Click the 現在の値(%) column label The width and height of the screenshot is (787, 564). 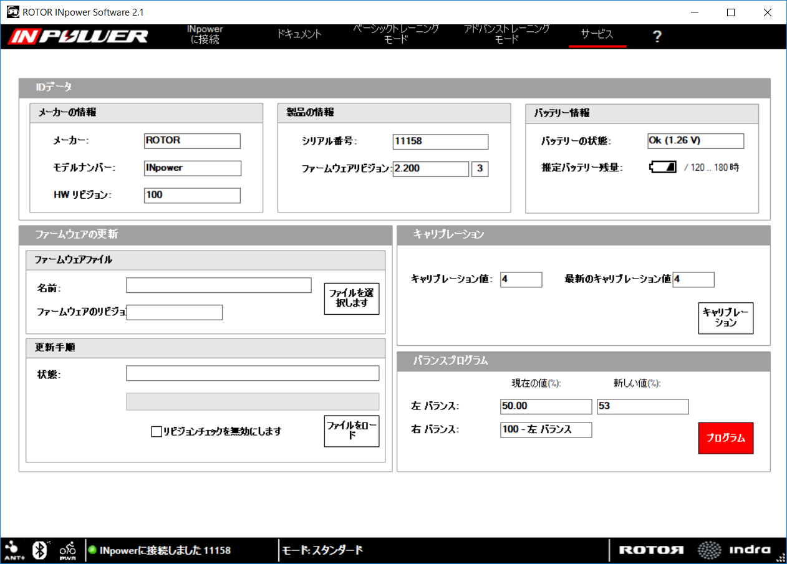coord(536,383)
